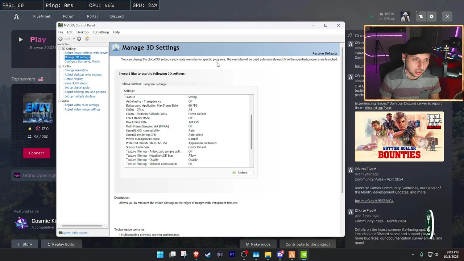This screenshot has width=464, height=261.
Task: Select the Power management mode row
Action: coord(187,139)
